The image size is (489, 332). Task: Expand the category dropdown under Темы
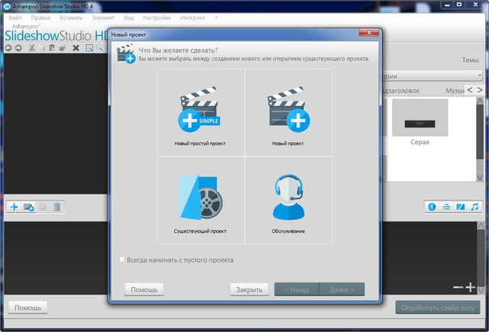479,76
